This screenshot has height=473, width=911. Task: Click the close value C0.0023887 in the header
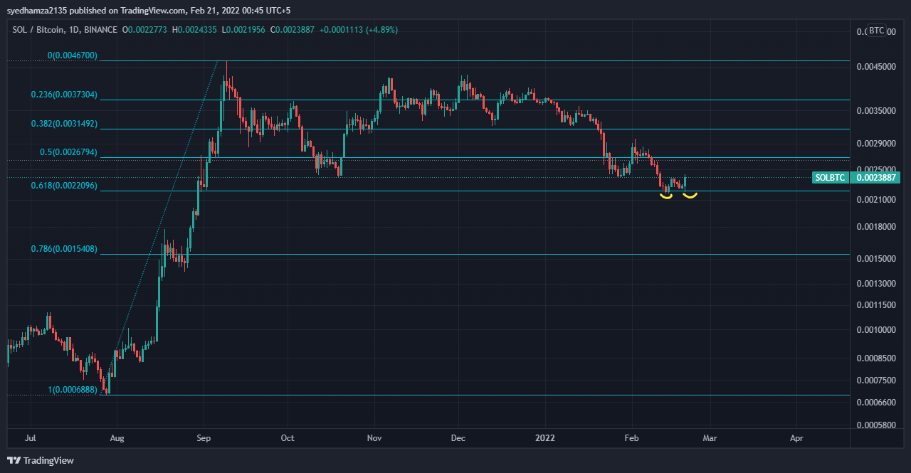(x=292, y=30)
